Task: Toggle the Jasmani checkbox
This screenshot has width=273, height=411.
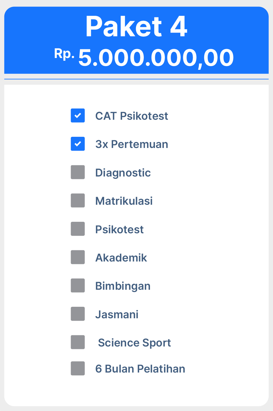Action: 78,314
